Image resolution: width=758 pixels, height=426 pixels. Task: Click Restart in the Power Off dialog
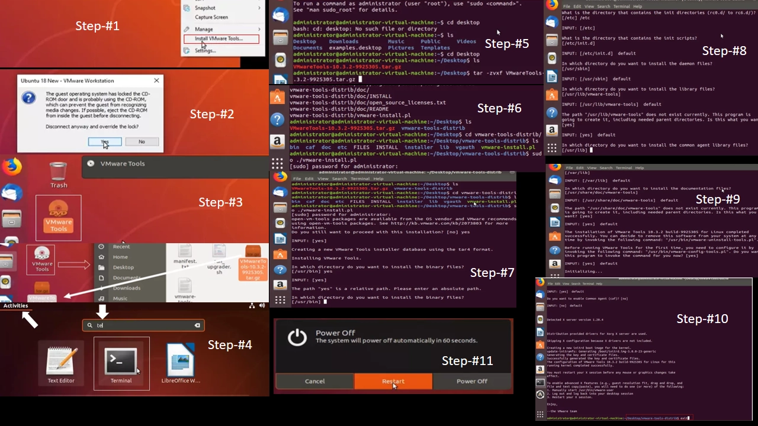click(393, 381)
